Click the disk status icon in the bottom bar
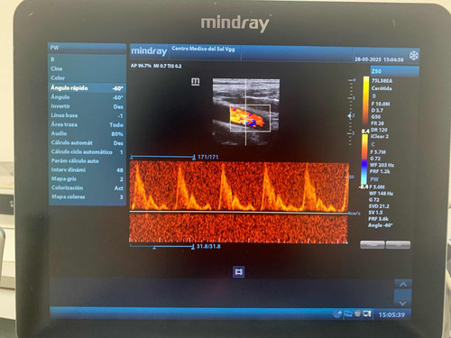Screen dimensions: 451x338 click(337, 314)
